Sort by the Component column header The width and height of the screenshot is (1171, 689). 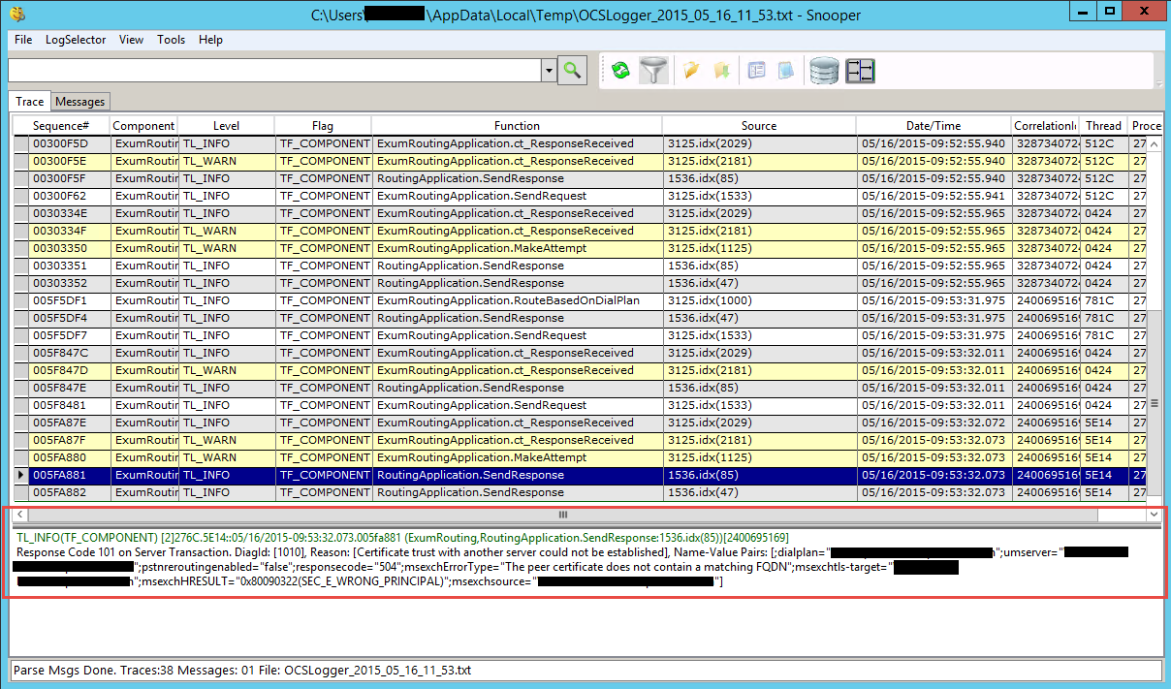coord(143,126)
